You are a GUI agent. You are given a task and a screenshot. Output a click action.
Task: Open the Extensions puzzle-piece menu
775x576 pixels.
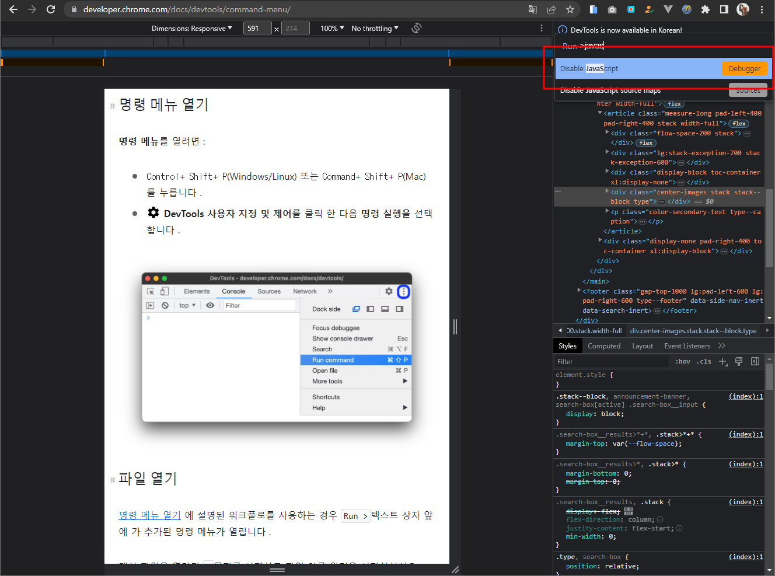[706, 9]
